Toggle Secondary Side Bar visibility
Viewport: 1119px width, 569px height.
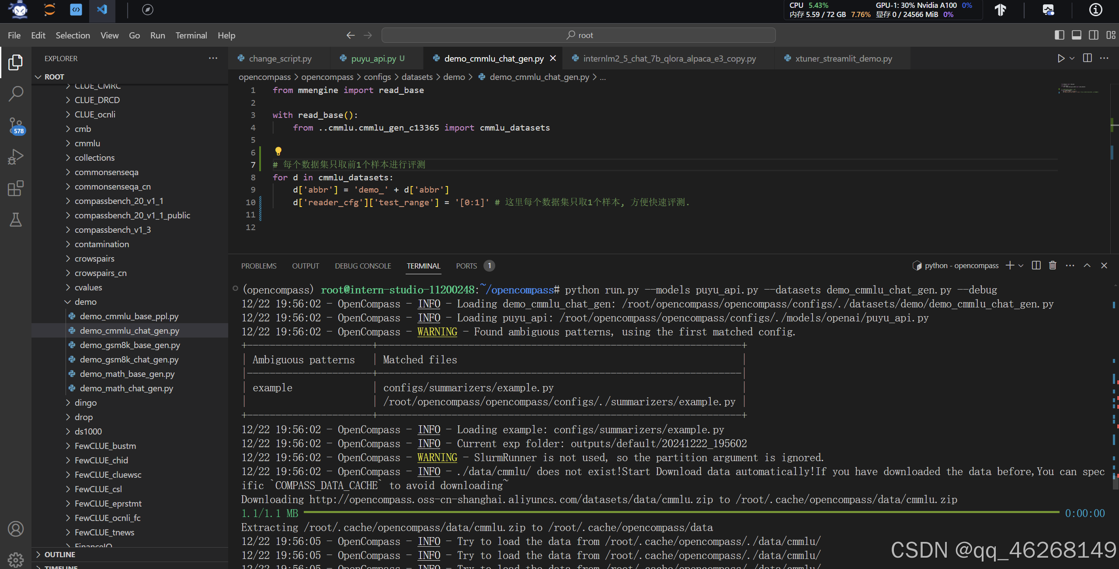coord(1094,35)
